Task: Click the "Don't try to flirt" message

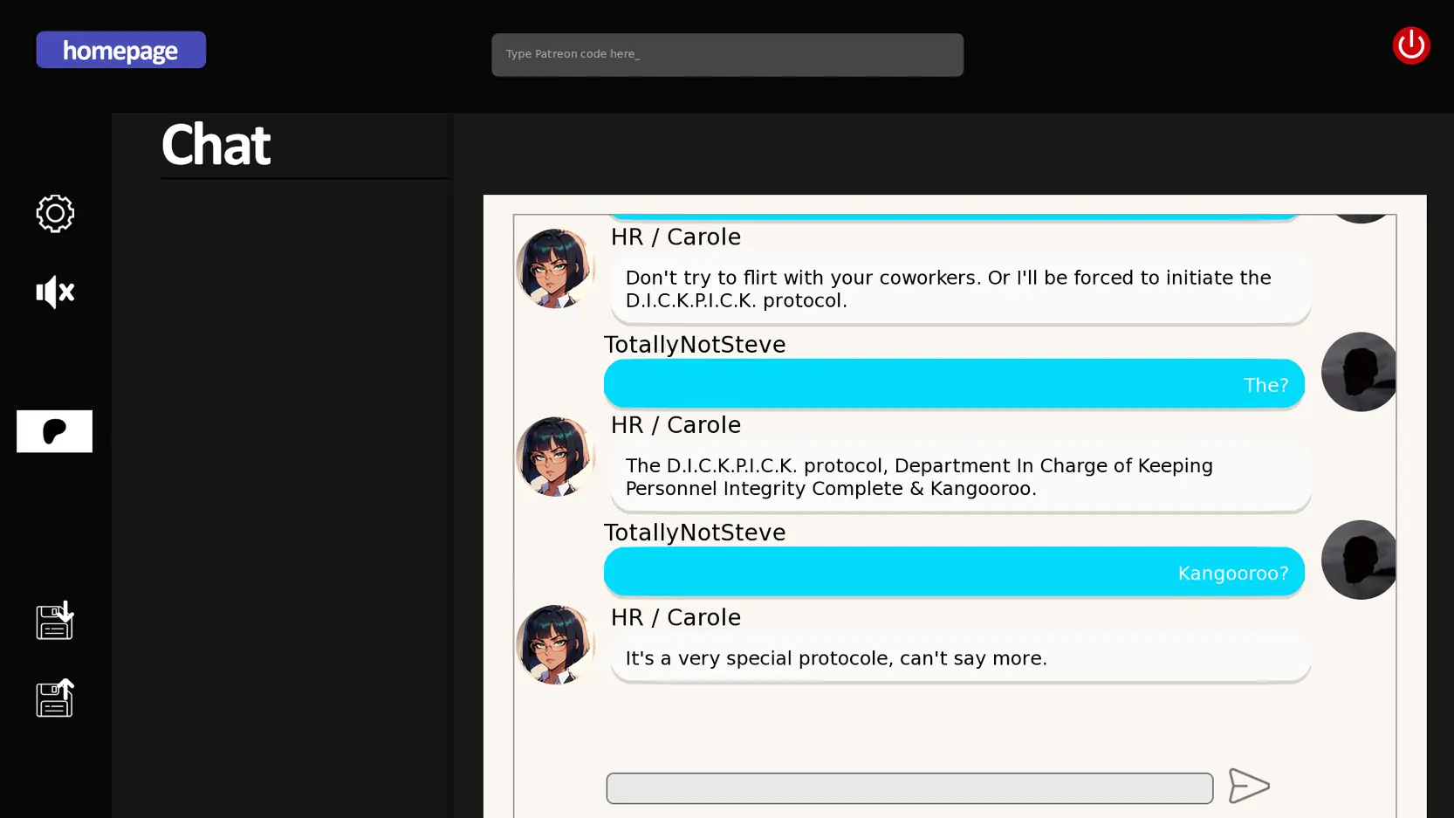Action: [960, 289]
